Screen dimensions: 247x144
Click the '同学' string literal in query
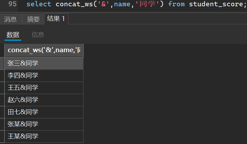(147, 4)
